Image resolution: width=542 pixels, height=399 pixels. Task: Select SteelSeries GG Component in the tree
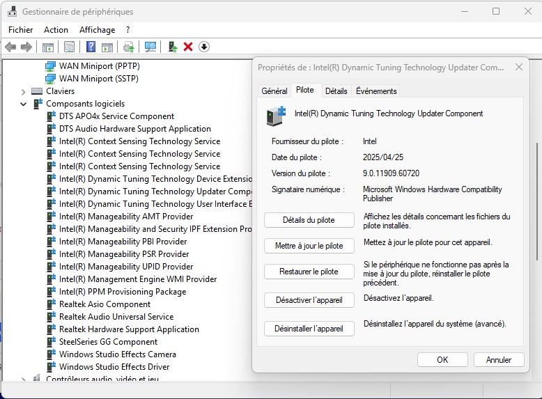[x=108, y=342]
